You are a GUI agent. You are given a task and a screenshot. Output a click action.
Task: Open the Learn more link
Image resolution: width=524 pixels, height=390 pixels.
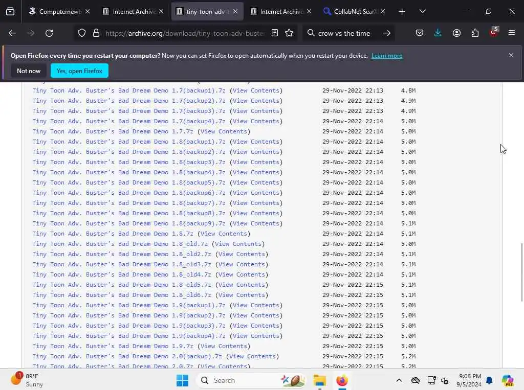click(387, 56)
